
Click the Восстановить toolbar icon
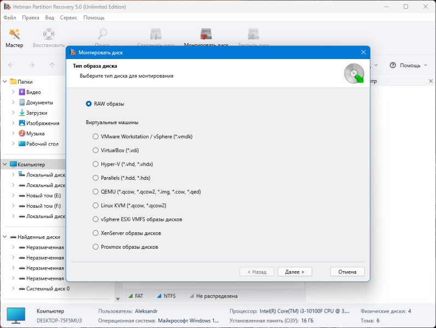pyautogui.click(x=49, y=34)
